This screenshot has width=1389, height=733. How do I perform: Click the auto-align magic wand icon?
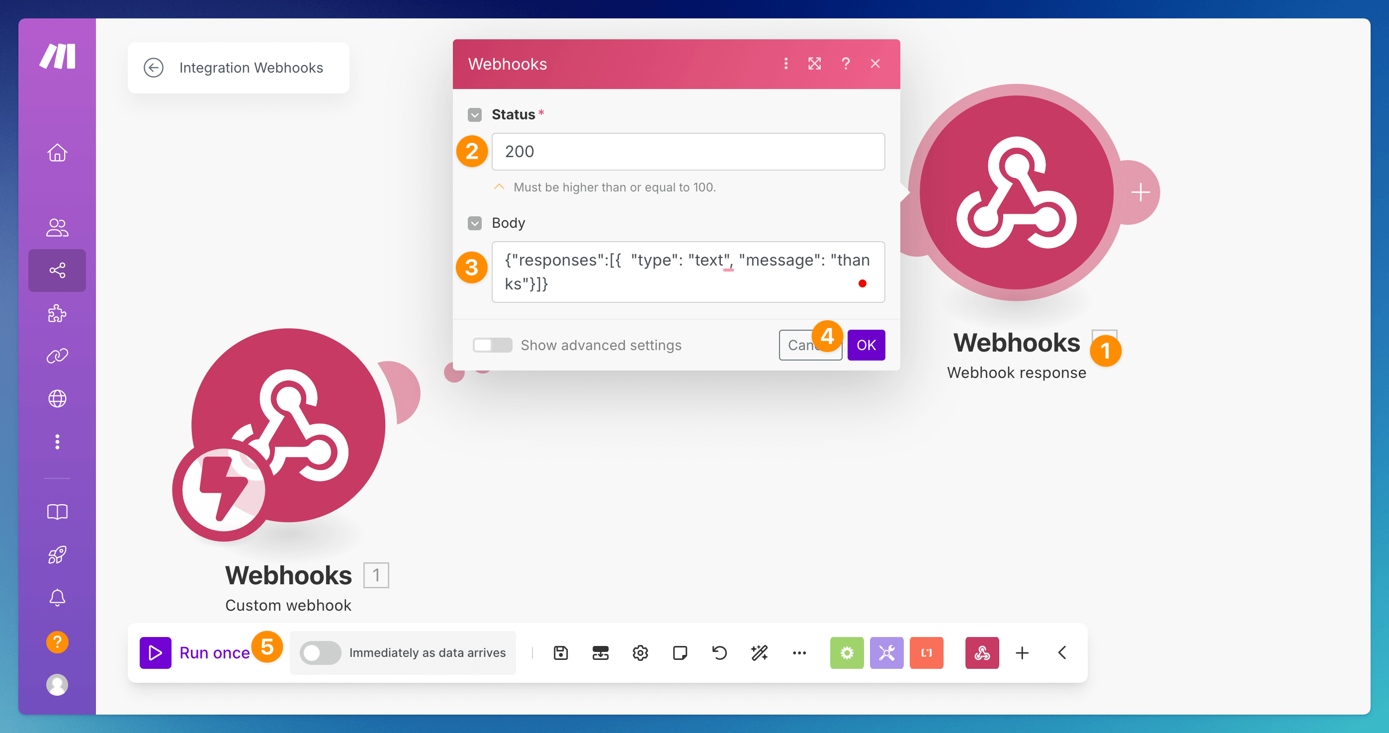coord(759,652)
